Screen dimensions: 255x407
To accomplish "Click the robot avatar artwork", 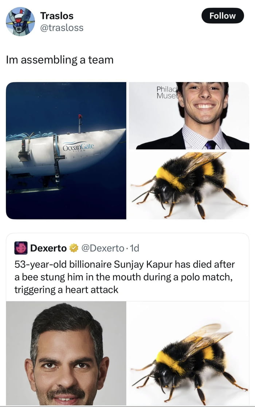I will point(21,20).
